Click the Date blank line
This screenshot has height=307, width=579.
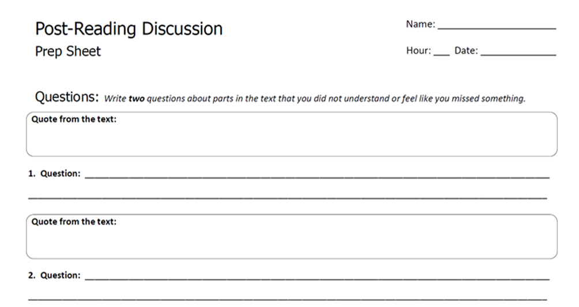(518, 53)
